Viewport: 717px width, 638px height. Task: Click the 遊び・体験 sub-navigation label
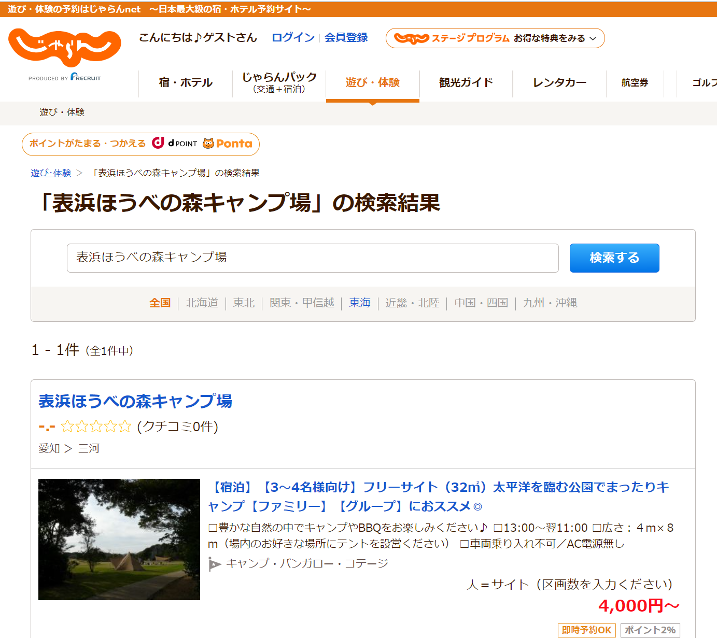tap(62, 112)
